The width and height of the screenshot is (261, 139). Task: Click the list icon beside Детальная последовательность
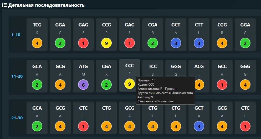(x=4, y=5)
